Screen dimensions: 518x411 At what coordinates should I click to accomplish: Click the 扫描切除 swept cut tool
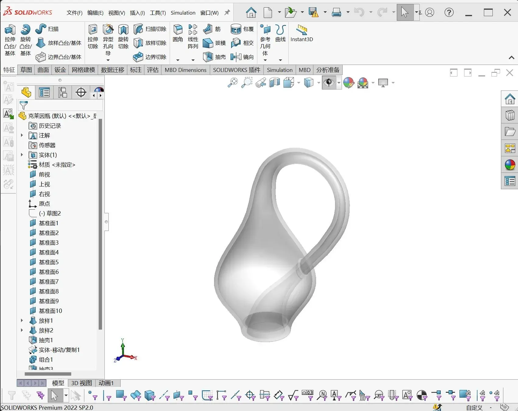[150, 29]
